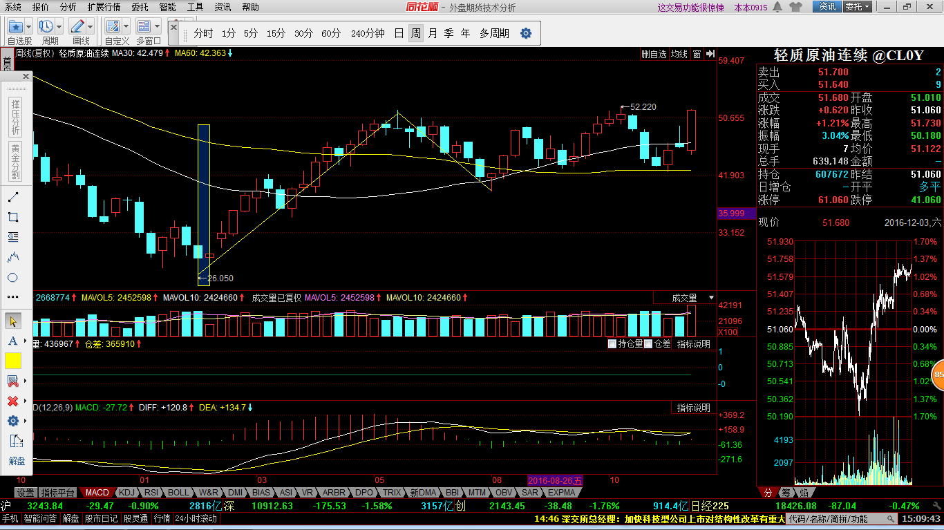Click the 设置 button at bottom left
Screen dimensions: 944x530
(26, 493)
